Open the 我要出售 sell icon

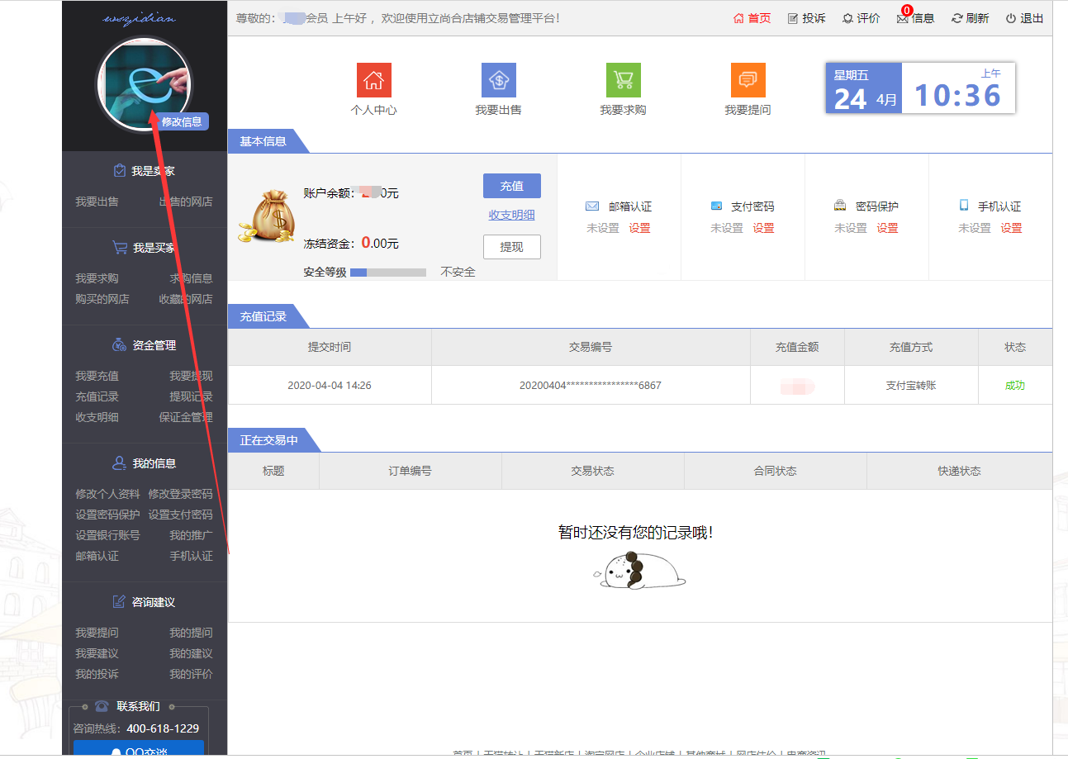click(x=498, y=80)
